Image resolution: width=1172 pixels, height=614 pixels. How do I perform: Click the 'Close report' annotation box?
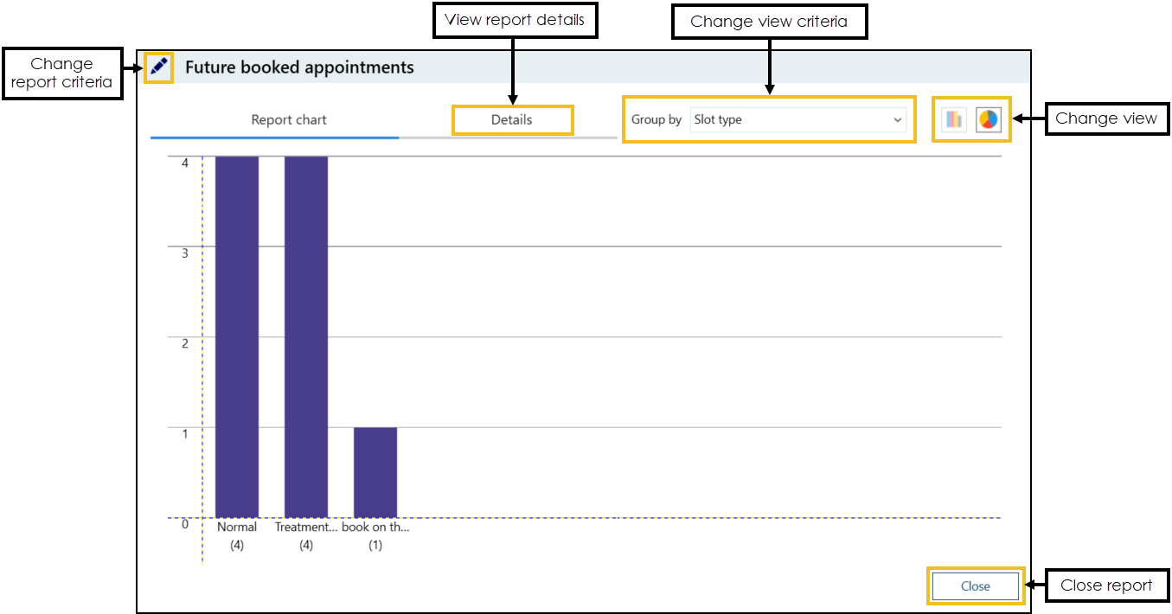point(1106,585)
